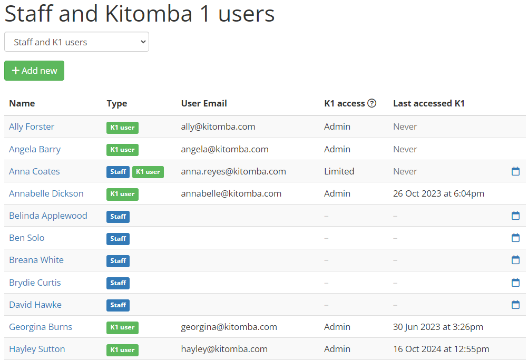528x360 pixels.
Task: Click the green Add new button
Action: [x=34, y=71]
